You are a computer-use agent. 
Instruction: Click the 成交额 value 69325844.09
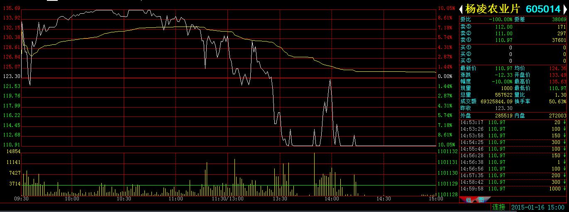pos(496,101)
